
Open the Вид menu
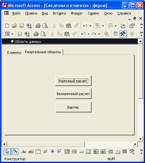tap(45, 13)
